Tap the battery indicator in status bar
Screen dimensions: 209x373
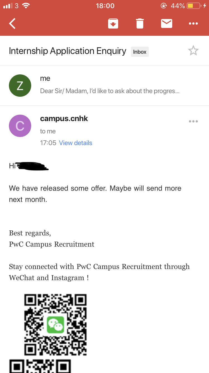194,6
